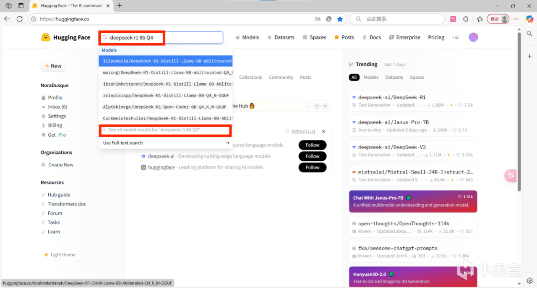The height and width of the screenshot is (288, 537).
Task: Open Transformers doc resource
Action: tap(64, 204)
